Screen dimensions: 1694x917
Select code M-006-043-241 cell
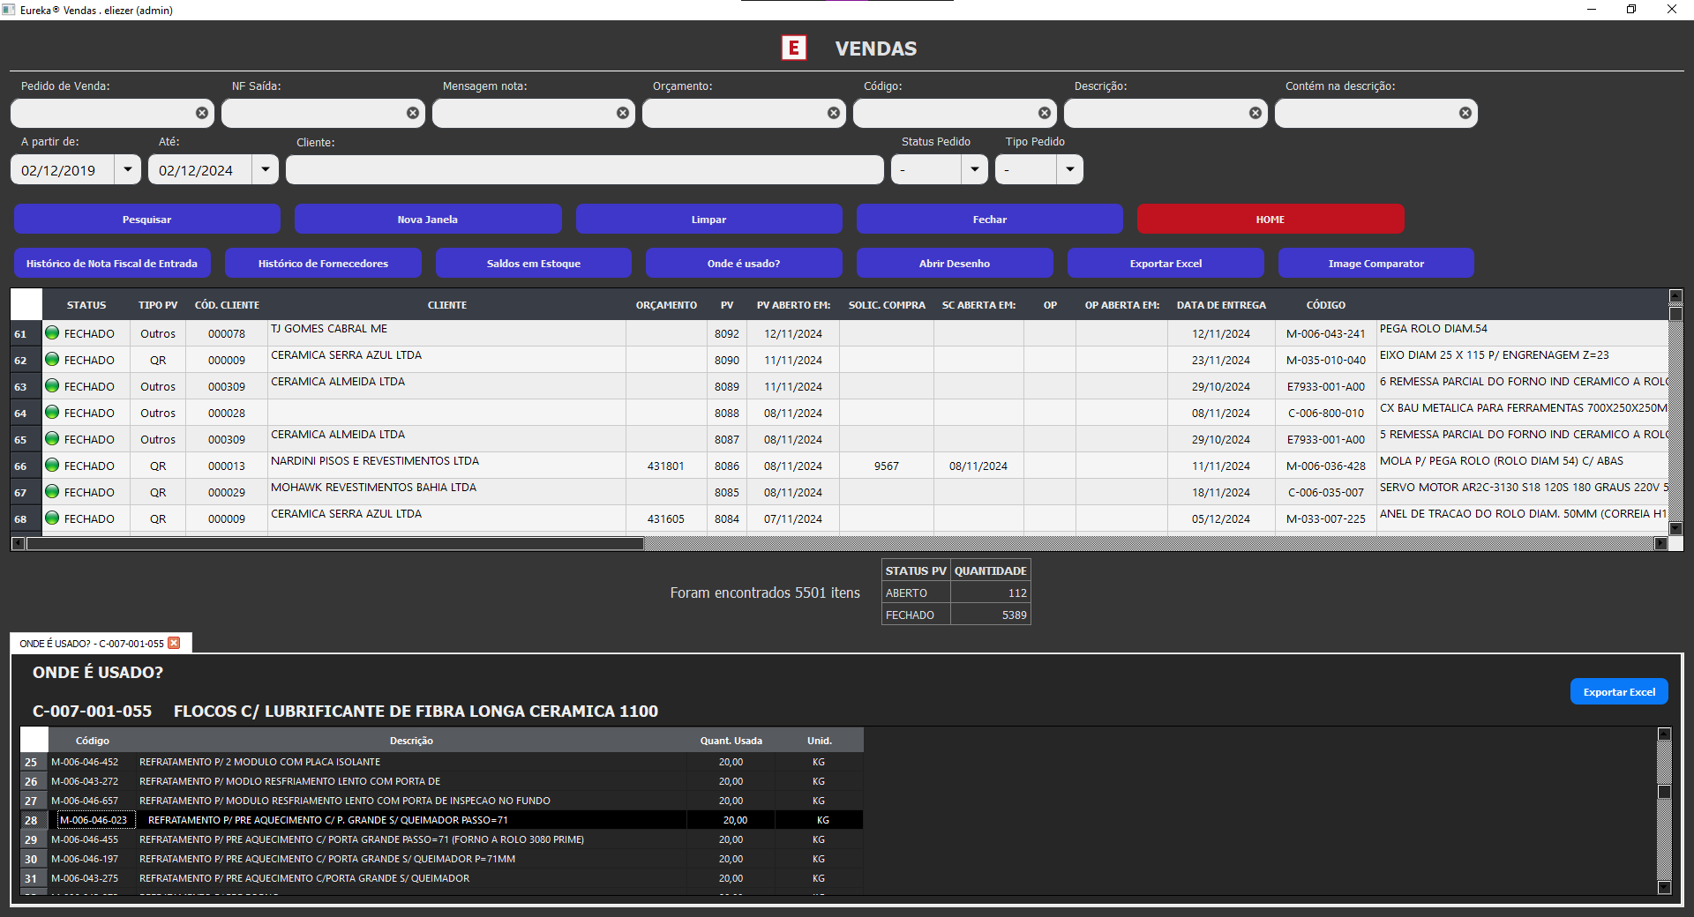[x=1325, y=333]
